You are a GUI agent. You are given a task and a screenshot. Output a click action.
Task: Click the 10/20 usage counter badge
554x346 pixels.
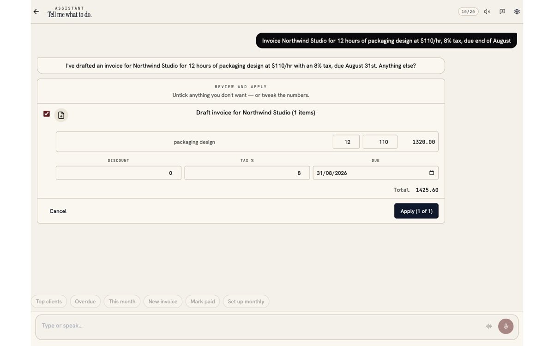468,12
